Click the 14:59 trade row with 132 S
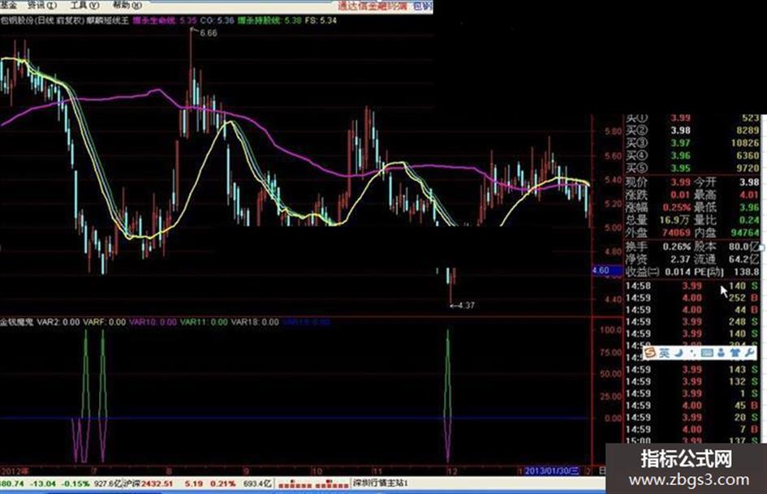767x494 pixels. click(692, 381)
